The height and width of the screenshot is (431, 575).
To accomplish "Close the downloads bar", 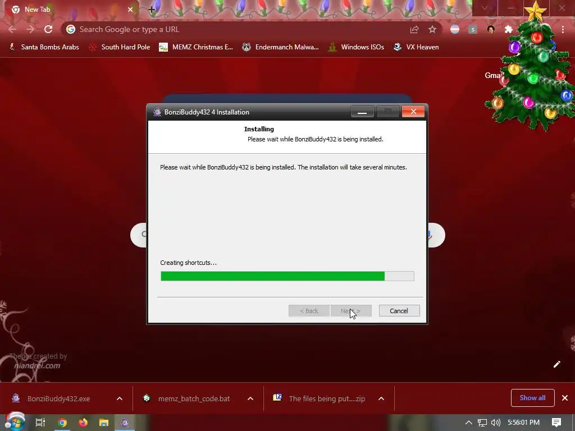I will pos(565,398).
